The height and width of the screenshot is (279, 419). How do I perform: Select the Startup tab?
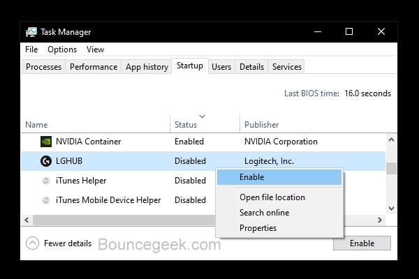tap(190, 66)
